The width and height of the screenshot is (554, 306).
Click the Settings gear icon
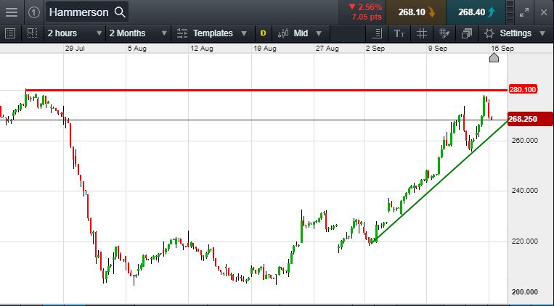pyautogui.click(x=489, y=33)
